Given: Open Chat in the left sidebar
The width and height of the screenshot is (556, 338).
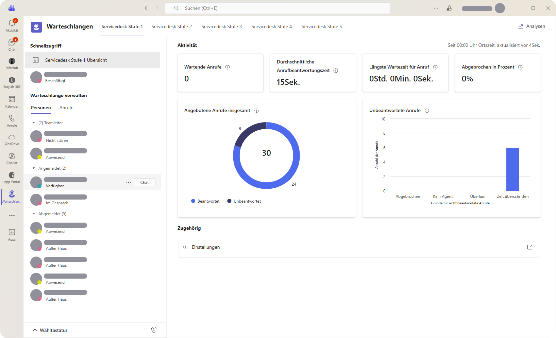Looking at the screenshot, I should (x=12, y=43).
